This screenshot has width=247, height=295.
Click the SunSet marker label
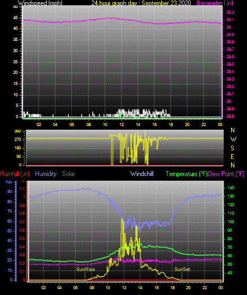pos(182,269)
